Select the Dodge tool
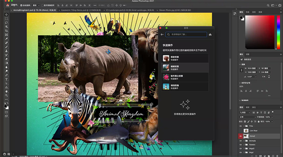This screenshot has height=157, width=283. click(6, 71)
